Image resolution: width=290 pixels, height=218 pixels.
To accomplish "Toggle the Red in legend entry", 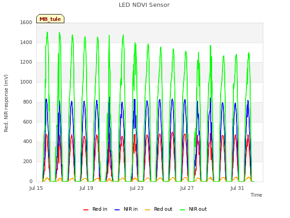I will click(95, 209).
